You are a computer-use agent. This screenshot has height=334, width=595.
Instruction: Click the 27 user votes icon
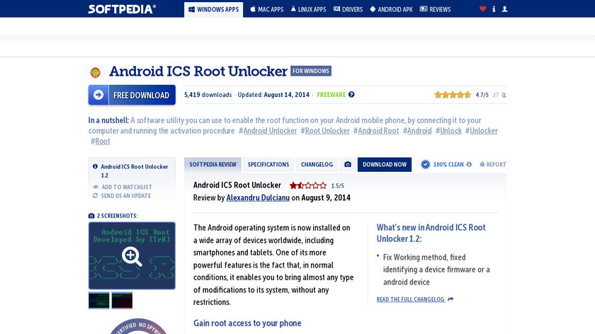coord(504,95)
